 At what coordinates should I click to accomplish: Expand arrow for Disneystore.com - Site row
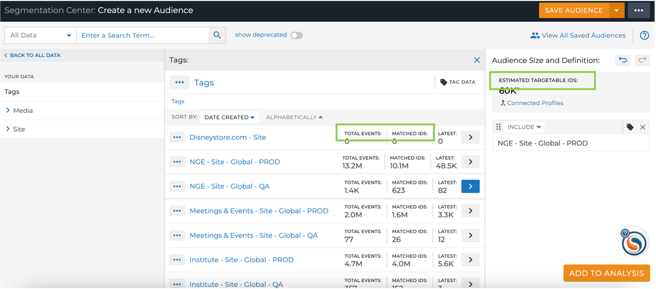(470, 137)
